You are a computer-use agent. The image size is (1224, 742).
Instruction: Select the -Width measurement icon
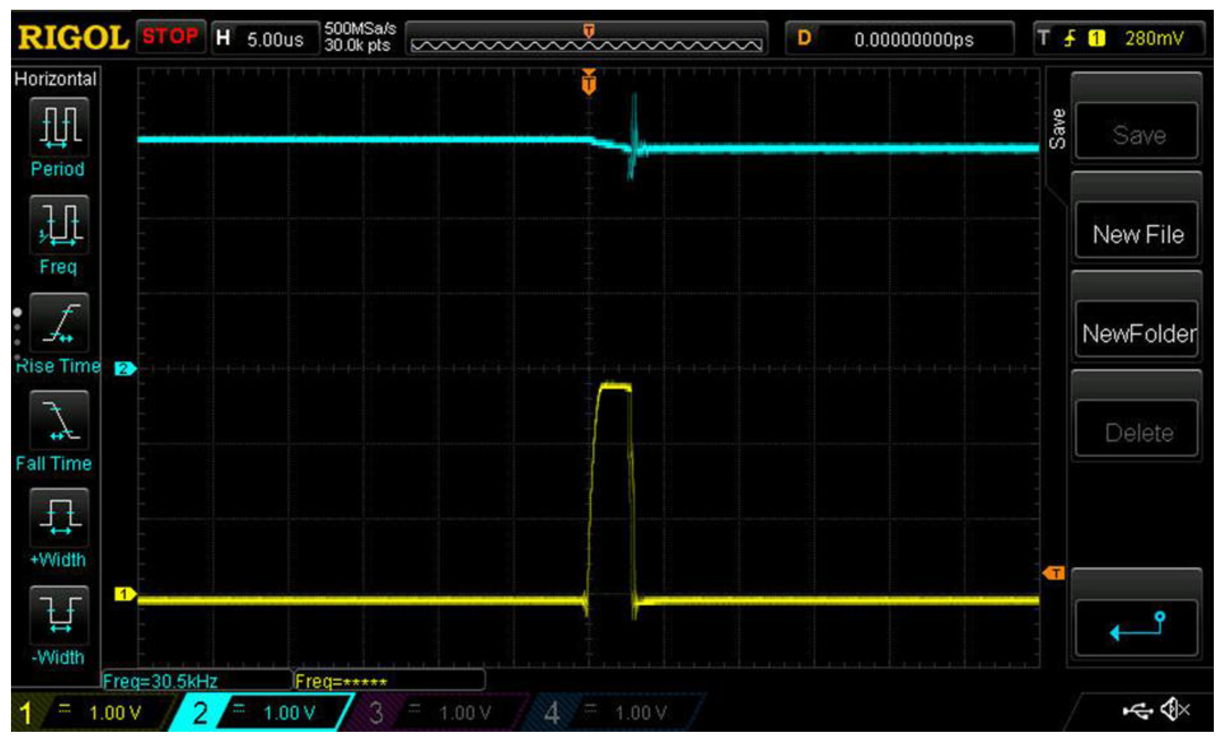click(x=59, y=615)
